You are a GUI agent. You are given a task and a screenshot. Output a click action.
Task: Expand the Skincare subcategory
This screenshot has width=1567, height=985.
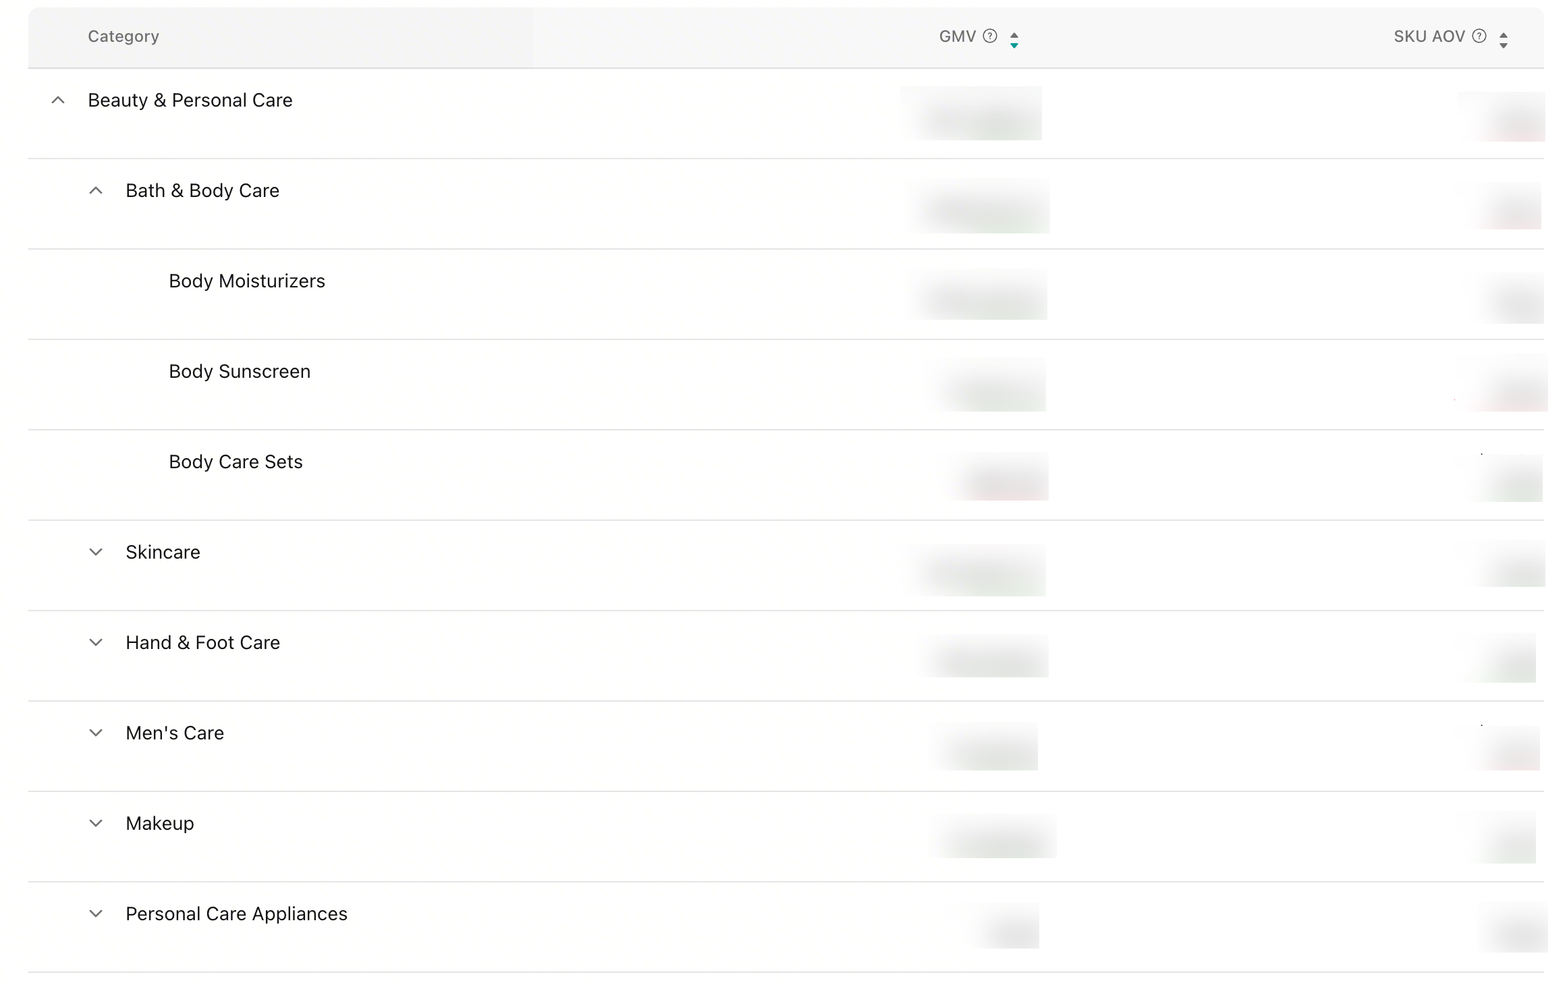(x=97, y=553)
